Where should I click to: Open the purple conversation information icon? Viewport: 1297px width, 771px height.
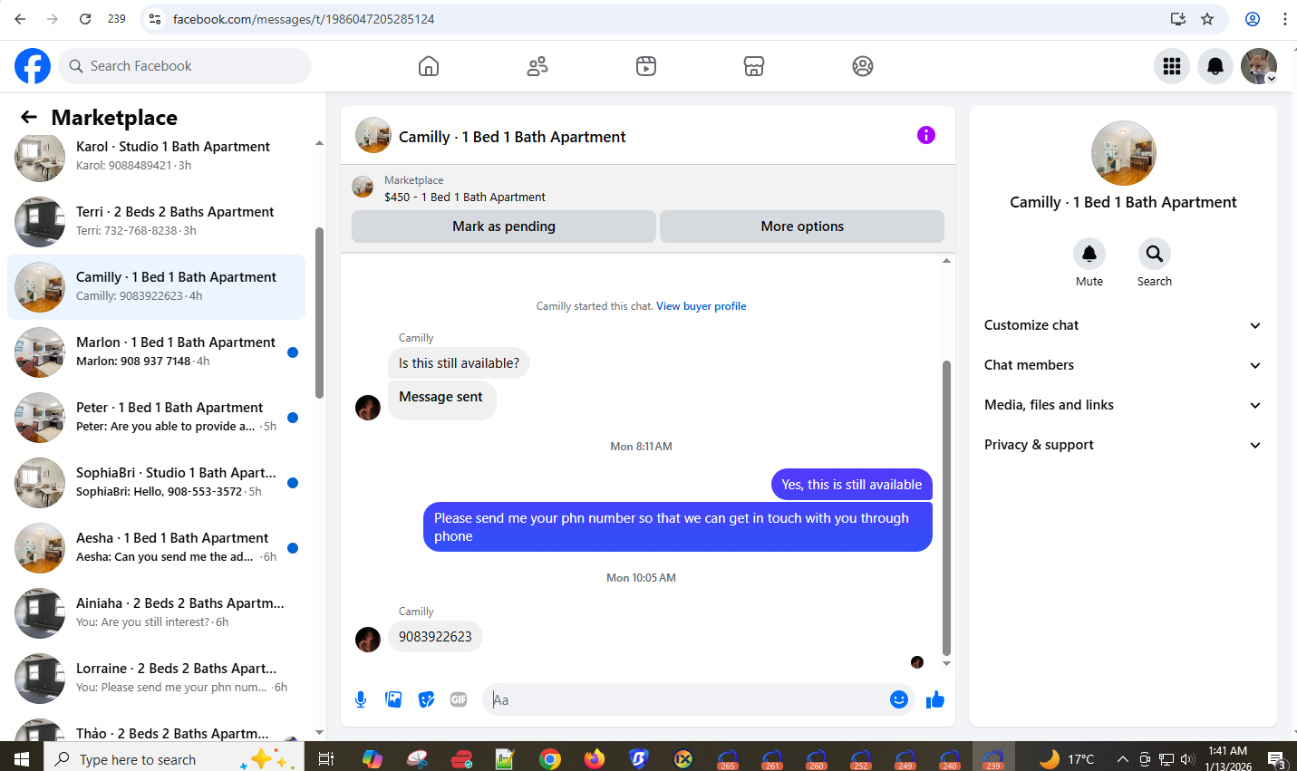click(x=925, y=135)
